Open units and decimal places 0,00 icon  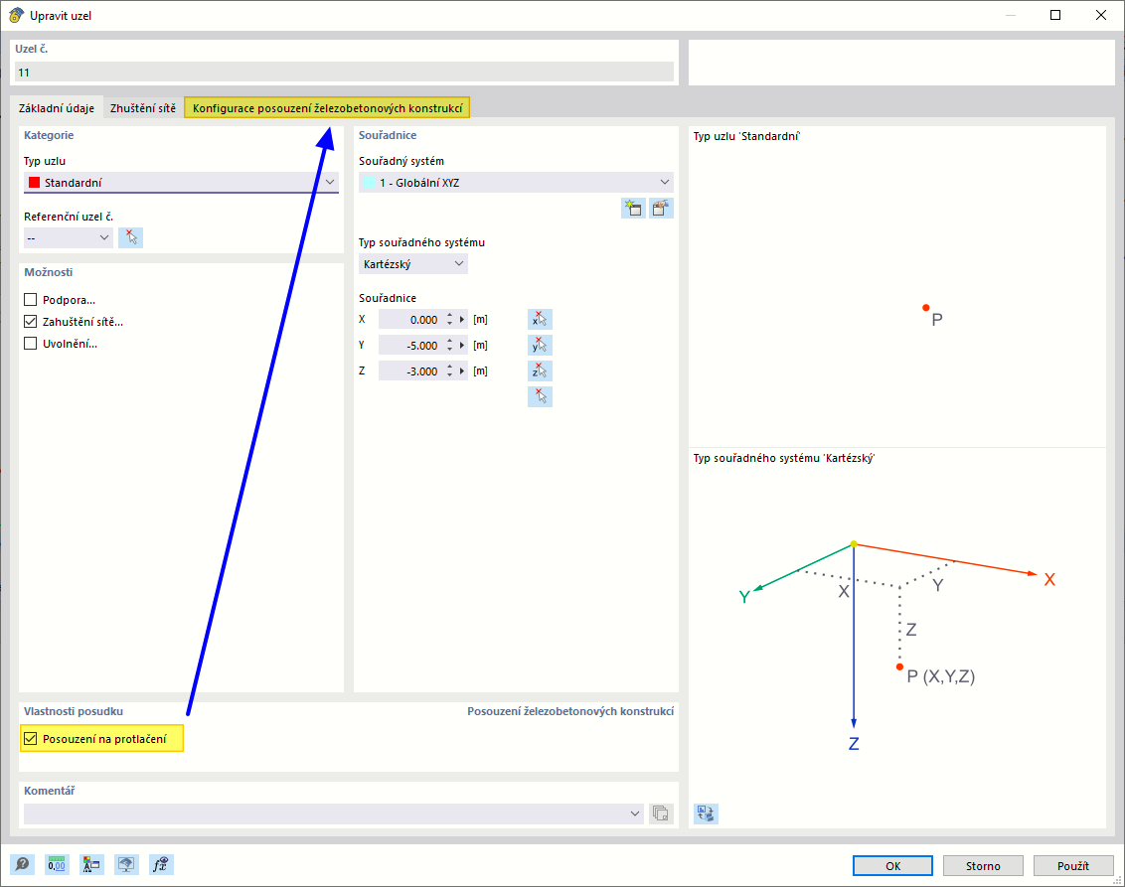(57, 864)
